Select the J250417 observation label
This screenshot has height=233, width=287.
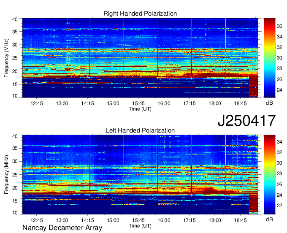246,121
